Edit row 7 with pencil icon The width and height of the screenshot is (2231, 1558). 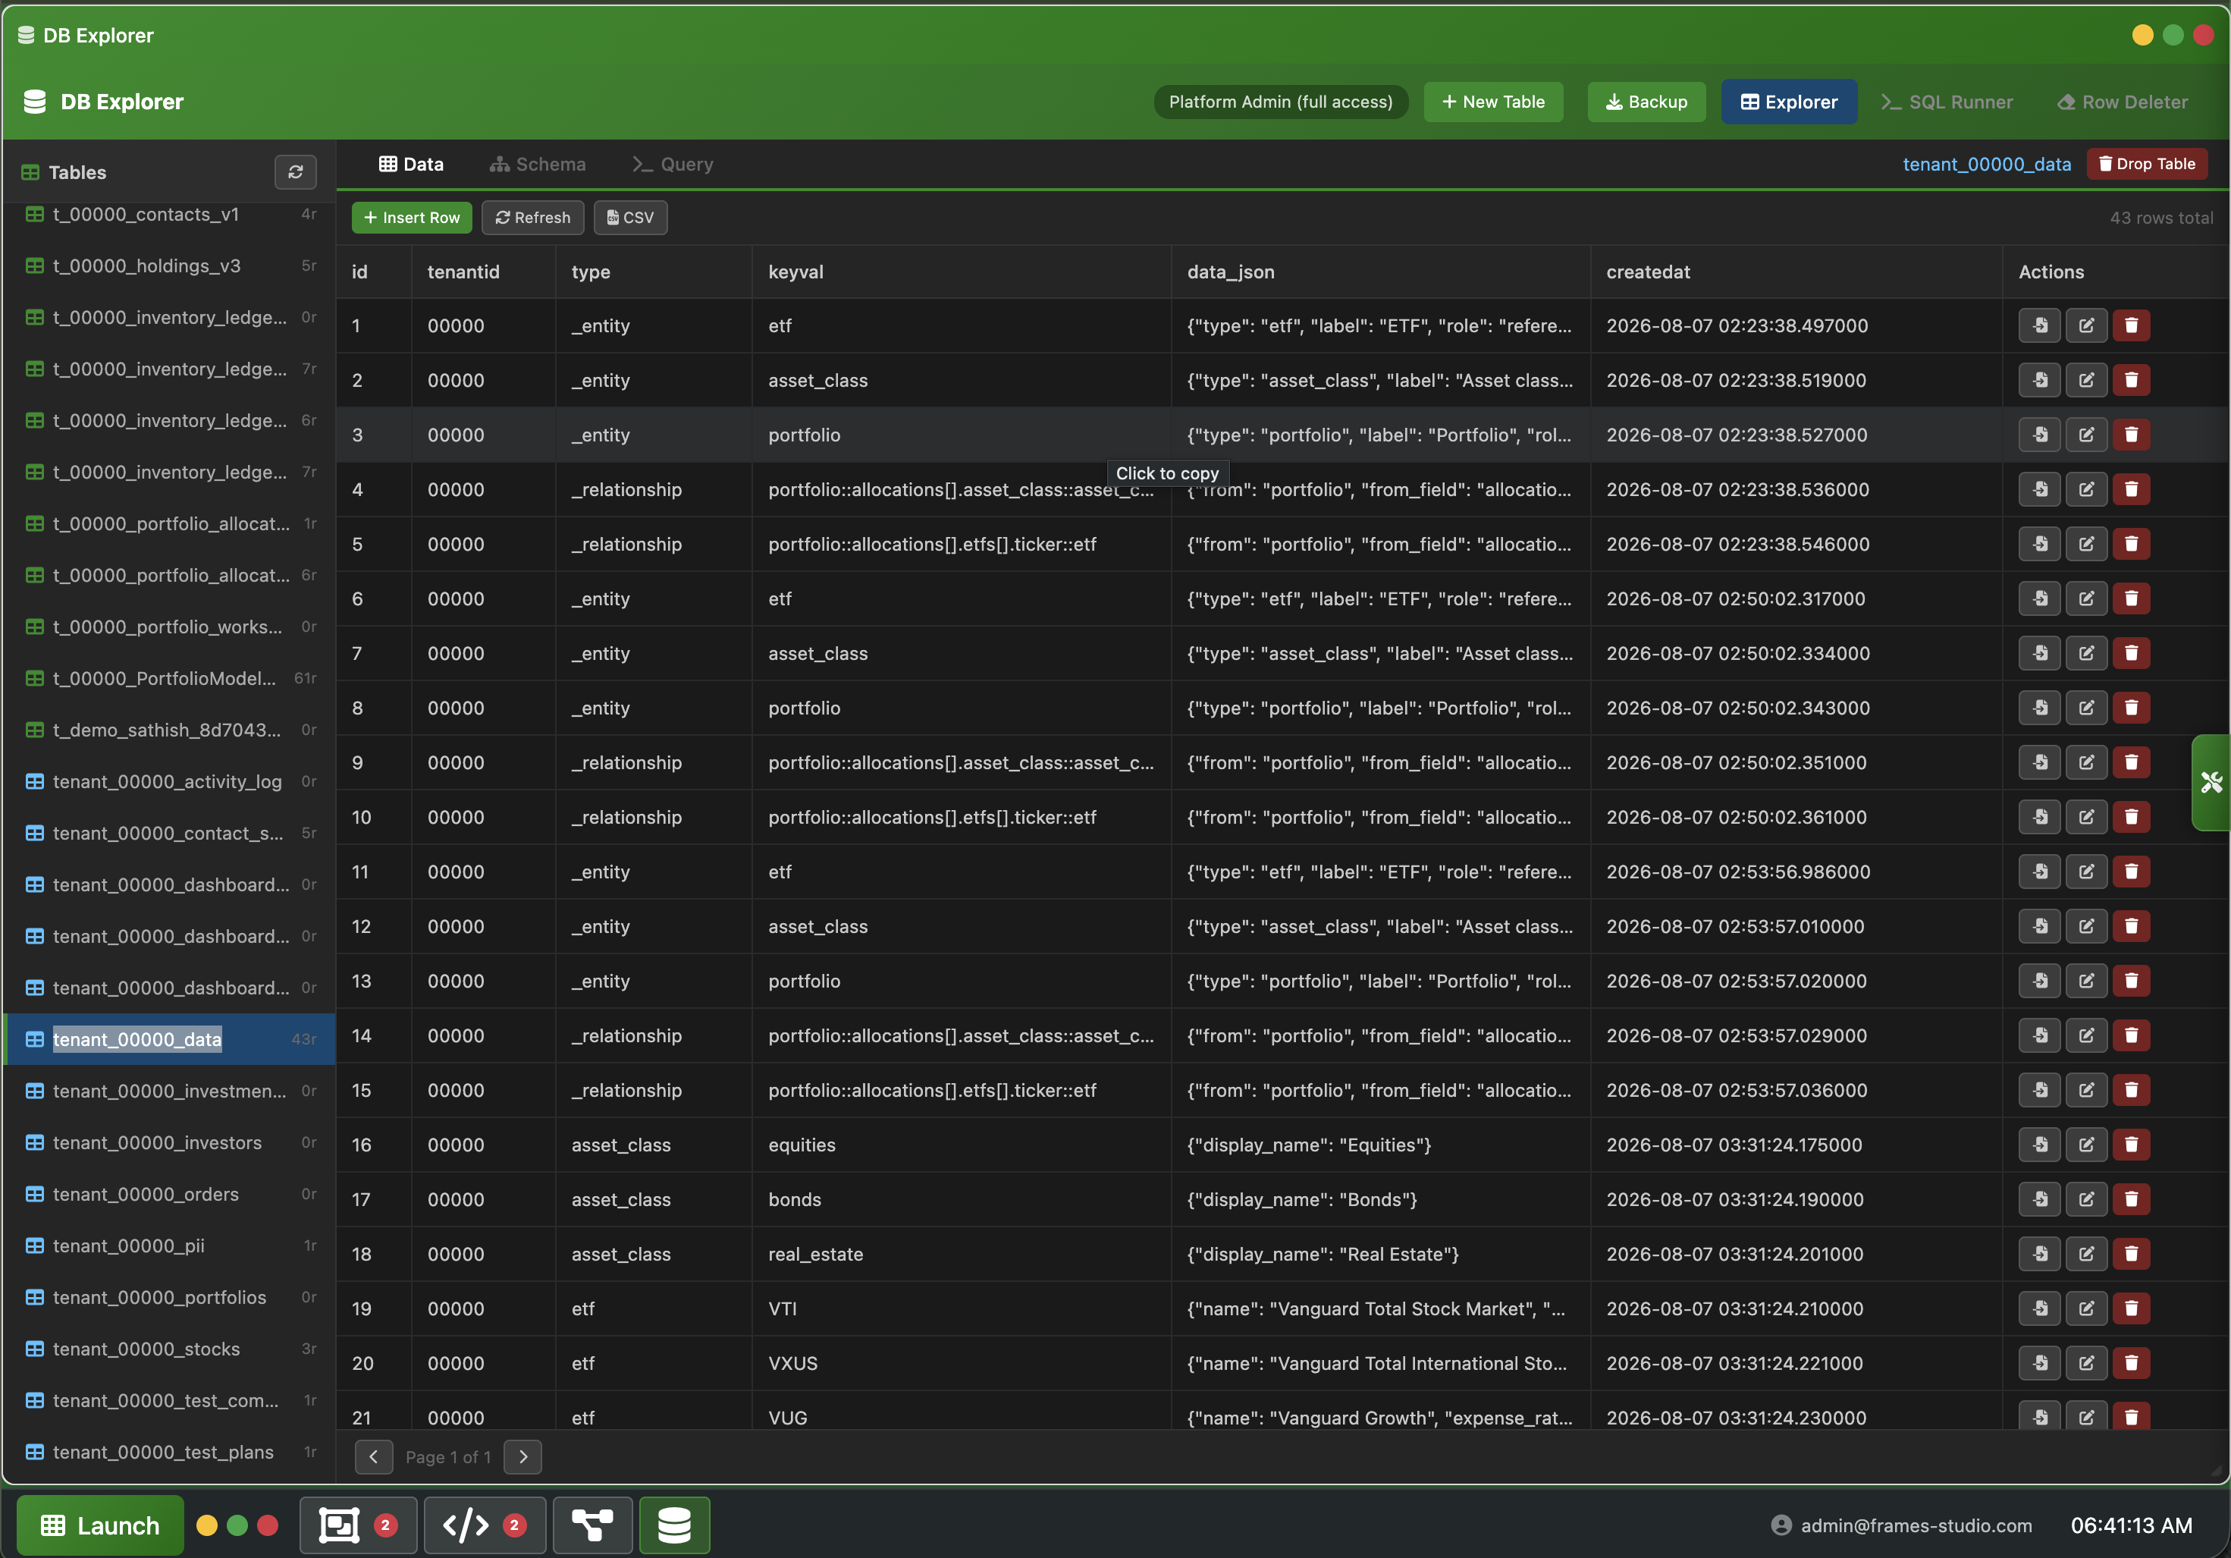2085,653
